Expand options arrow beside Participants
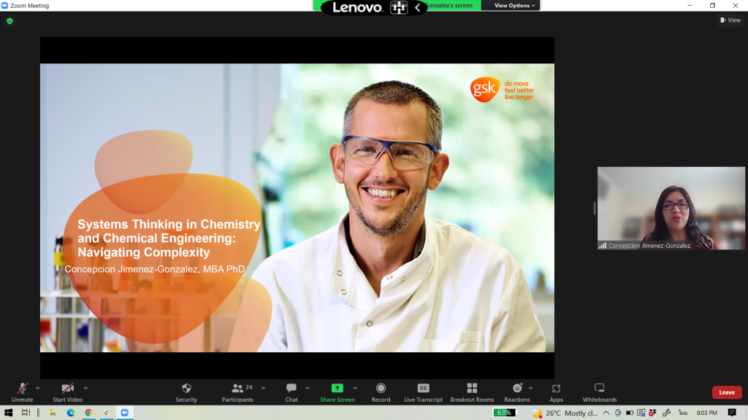This screenshot has width=748, height=420. (263, 388)
